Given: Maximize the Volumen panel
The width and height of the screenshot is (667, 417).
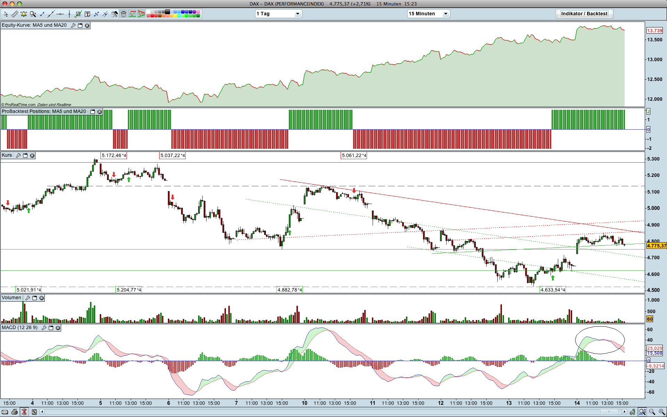Looking at the screenshot, I should tap(35, 298).
